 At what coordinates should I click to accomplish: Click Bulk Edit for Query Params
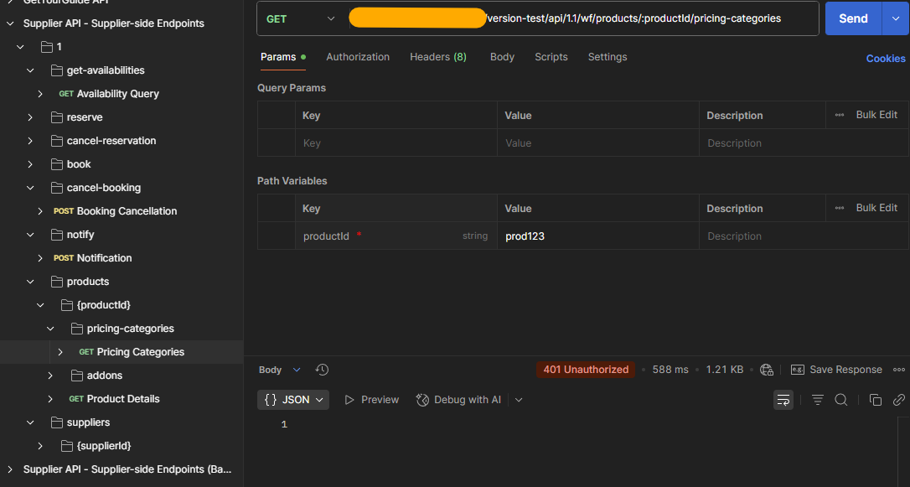click(x=876, y=115)
